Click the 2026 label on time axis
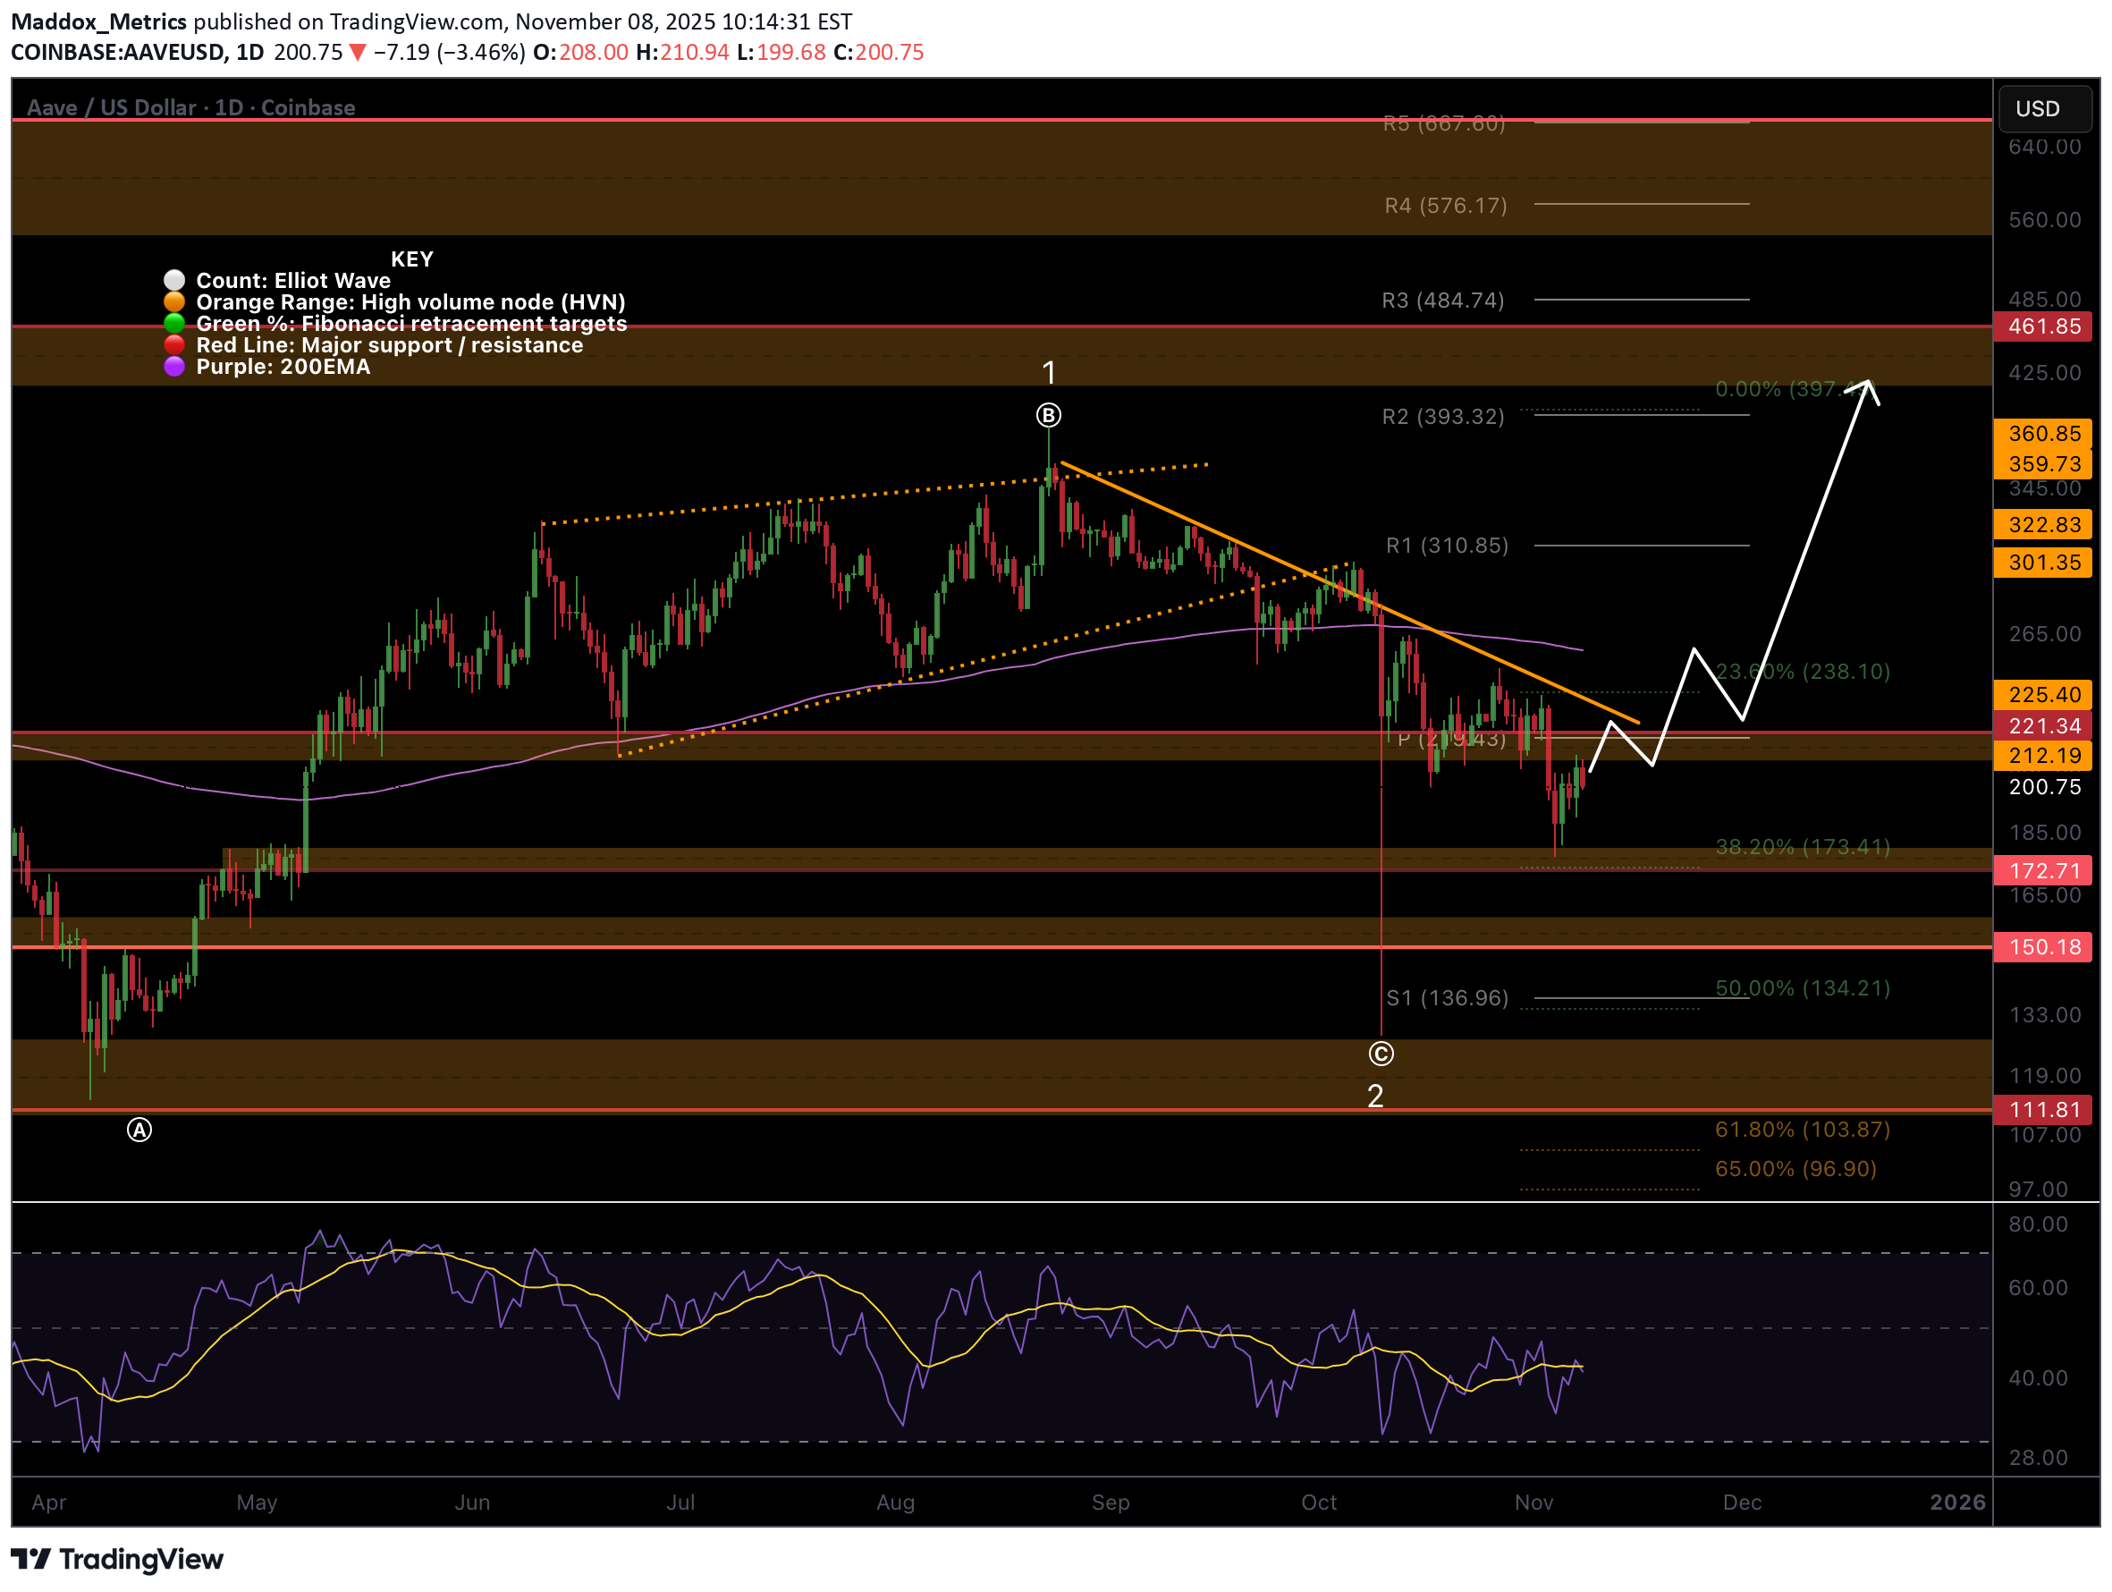The image size is (2112, 1592). click(1956, 1503)
